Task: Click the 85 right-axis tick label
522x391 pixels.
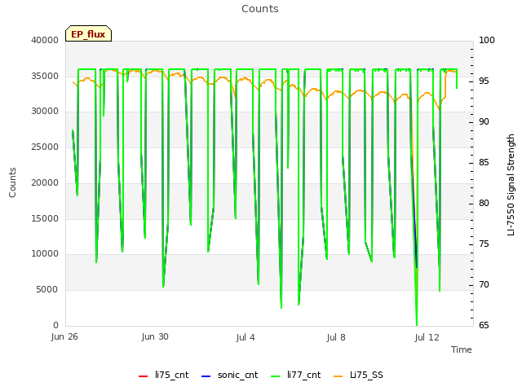Action: (x=484, y=163)
